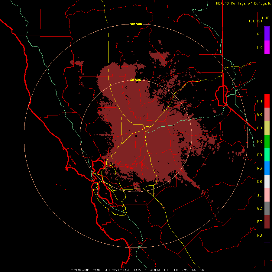Click the ND legend label

pyautogui.click(x=259, y=235)
